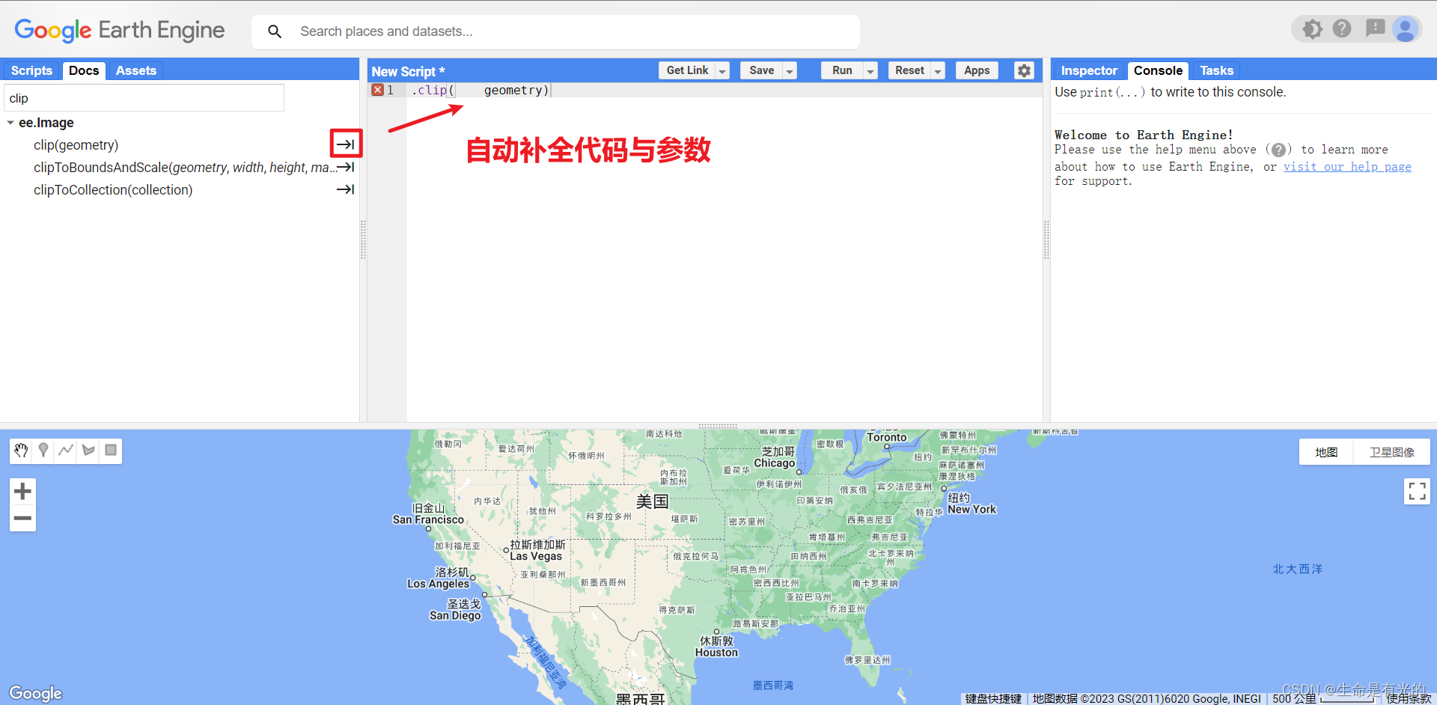Click the Google logo on the map
This screenshot has height=705, width=1437.
coord(35,693)
